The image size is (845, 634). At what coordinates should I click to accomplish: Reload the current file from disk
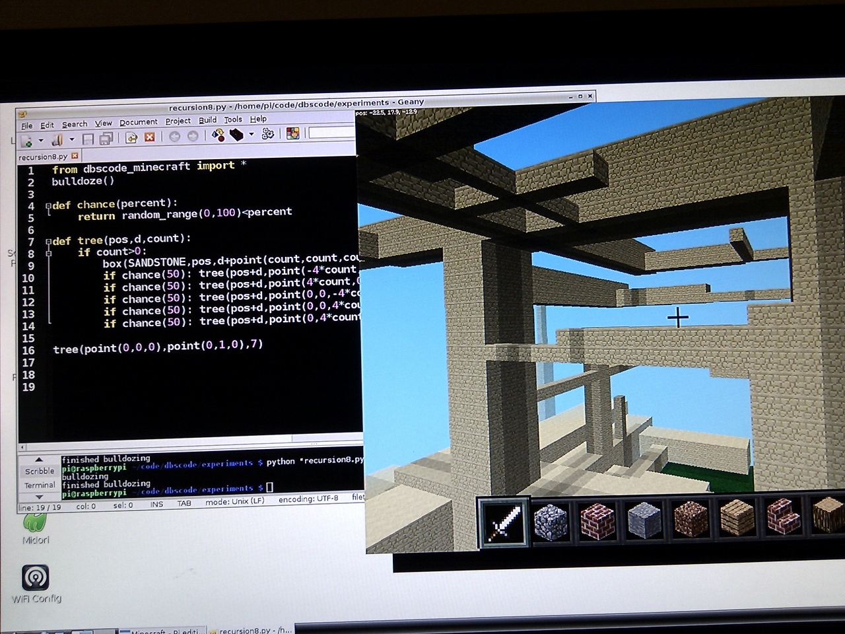click(x=131, y=137)
